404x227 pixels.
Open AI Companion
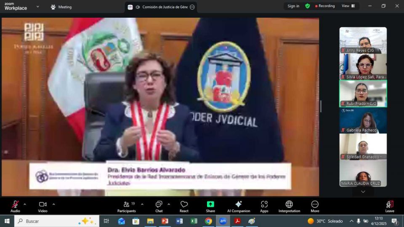pos(238,206)
